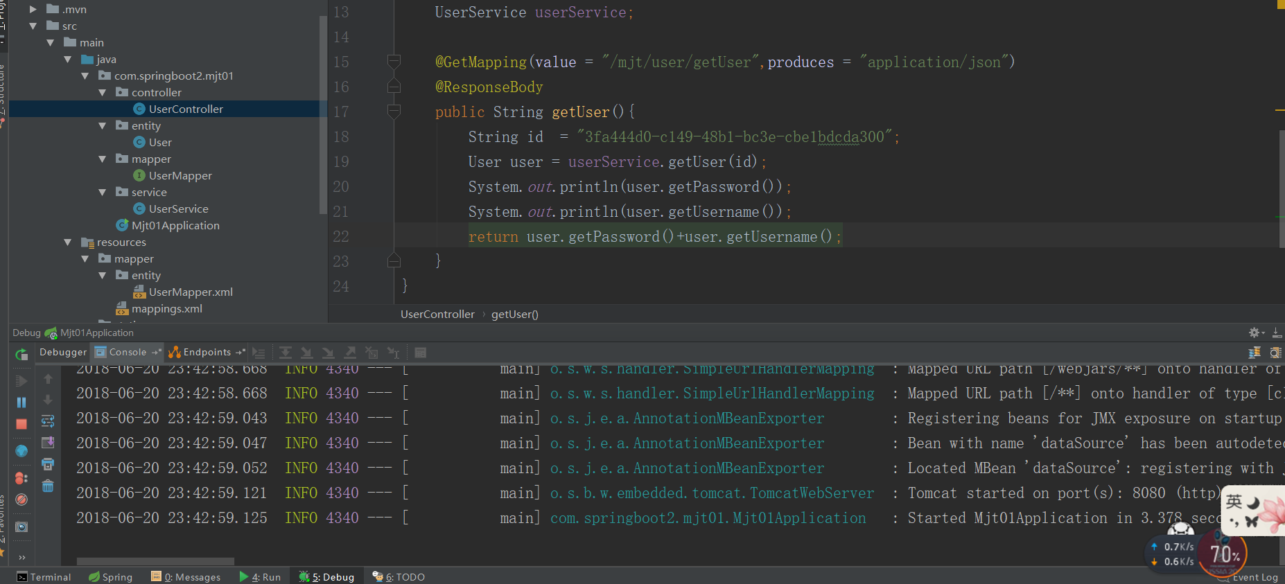Click the View Breakpoints red dots icon

pos(21,478)
